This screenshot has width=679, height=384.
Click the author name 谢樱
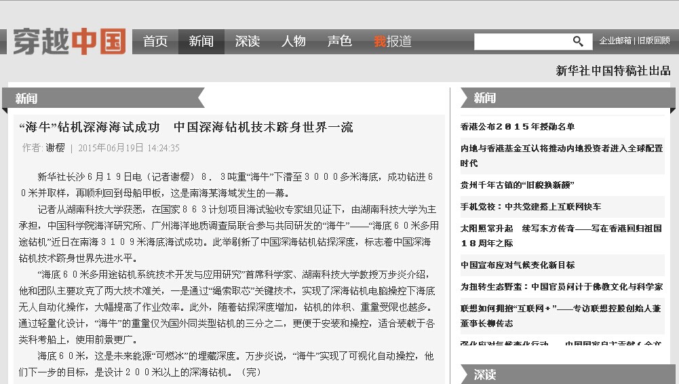coord(55,148)
